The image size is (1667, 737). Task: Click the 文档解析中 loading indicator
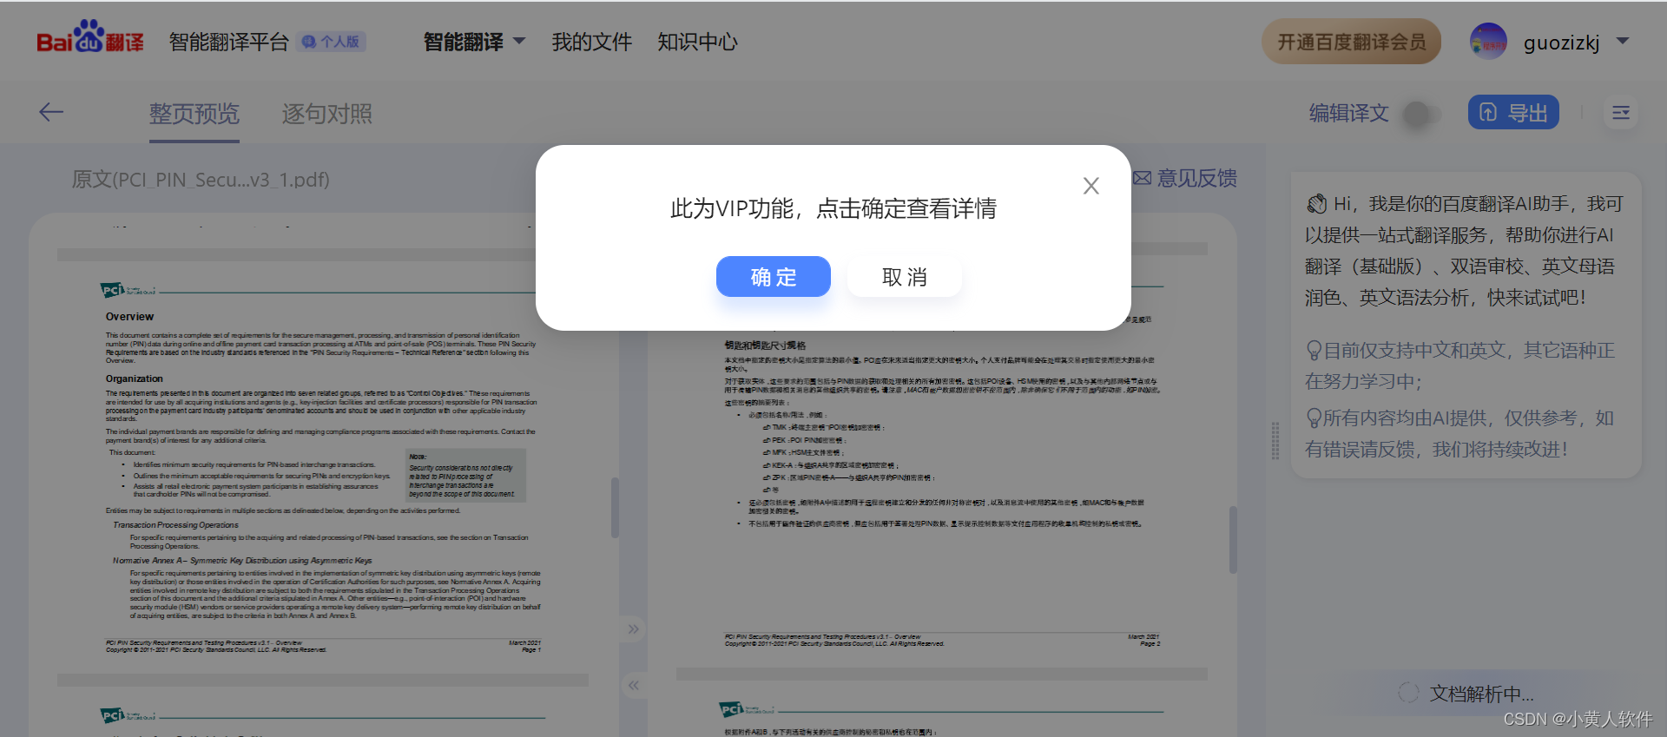pyautogui.click(x=1466, y=694)
